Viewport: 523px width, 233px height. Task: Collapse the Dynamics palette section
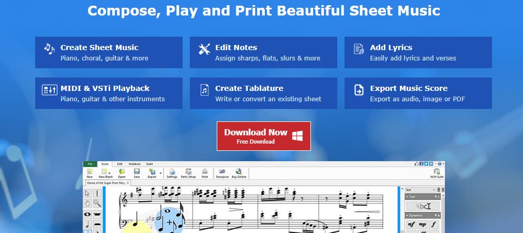point(407,215)
